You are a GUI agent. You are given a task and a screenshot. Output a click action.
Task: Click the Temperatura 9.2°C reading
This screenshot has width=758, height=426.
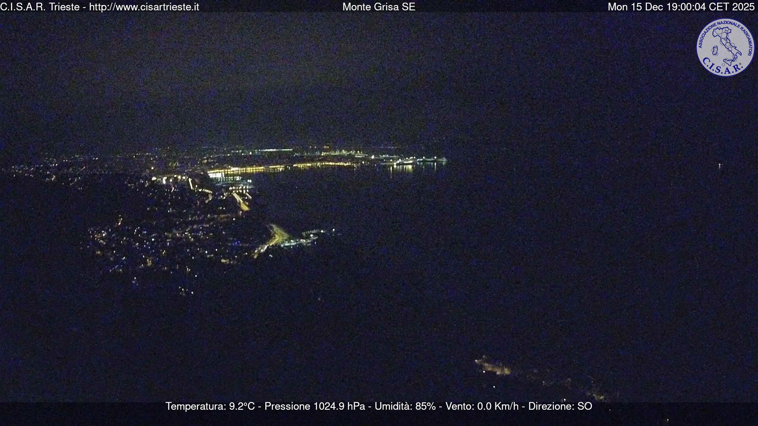tap(210, 406)
